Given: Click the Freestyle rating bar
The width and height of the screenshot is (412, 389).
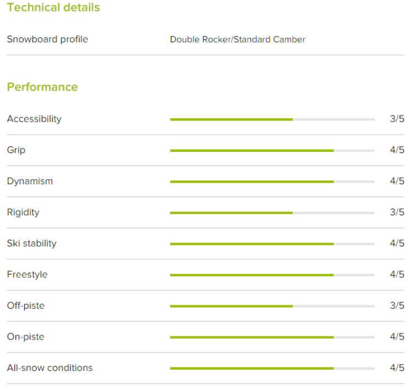Looking at the screenshot, I should pyautogui.click(x=272, y=275).
